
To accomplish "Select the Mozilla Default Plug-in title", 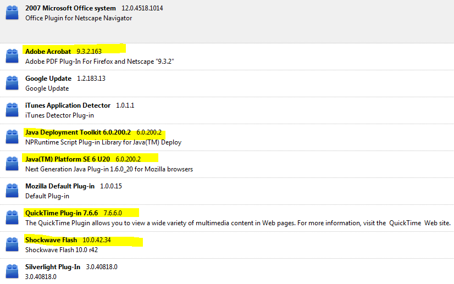I will click(60, 186).
